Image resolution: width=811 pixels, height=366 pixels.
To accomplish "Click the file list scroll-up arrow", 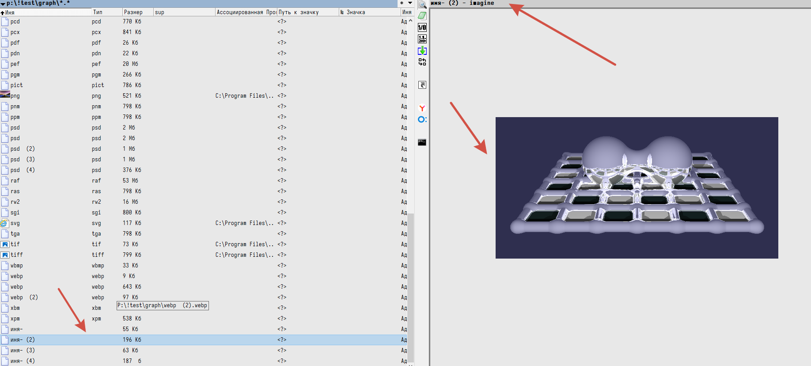I will 410,21.
